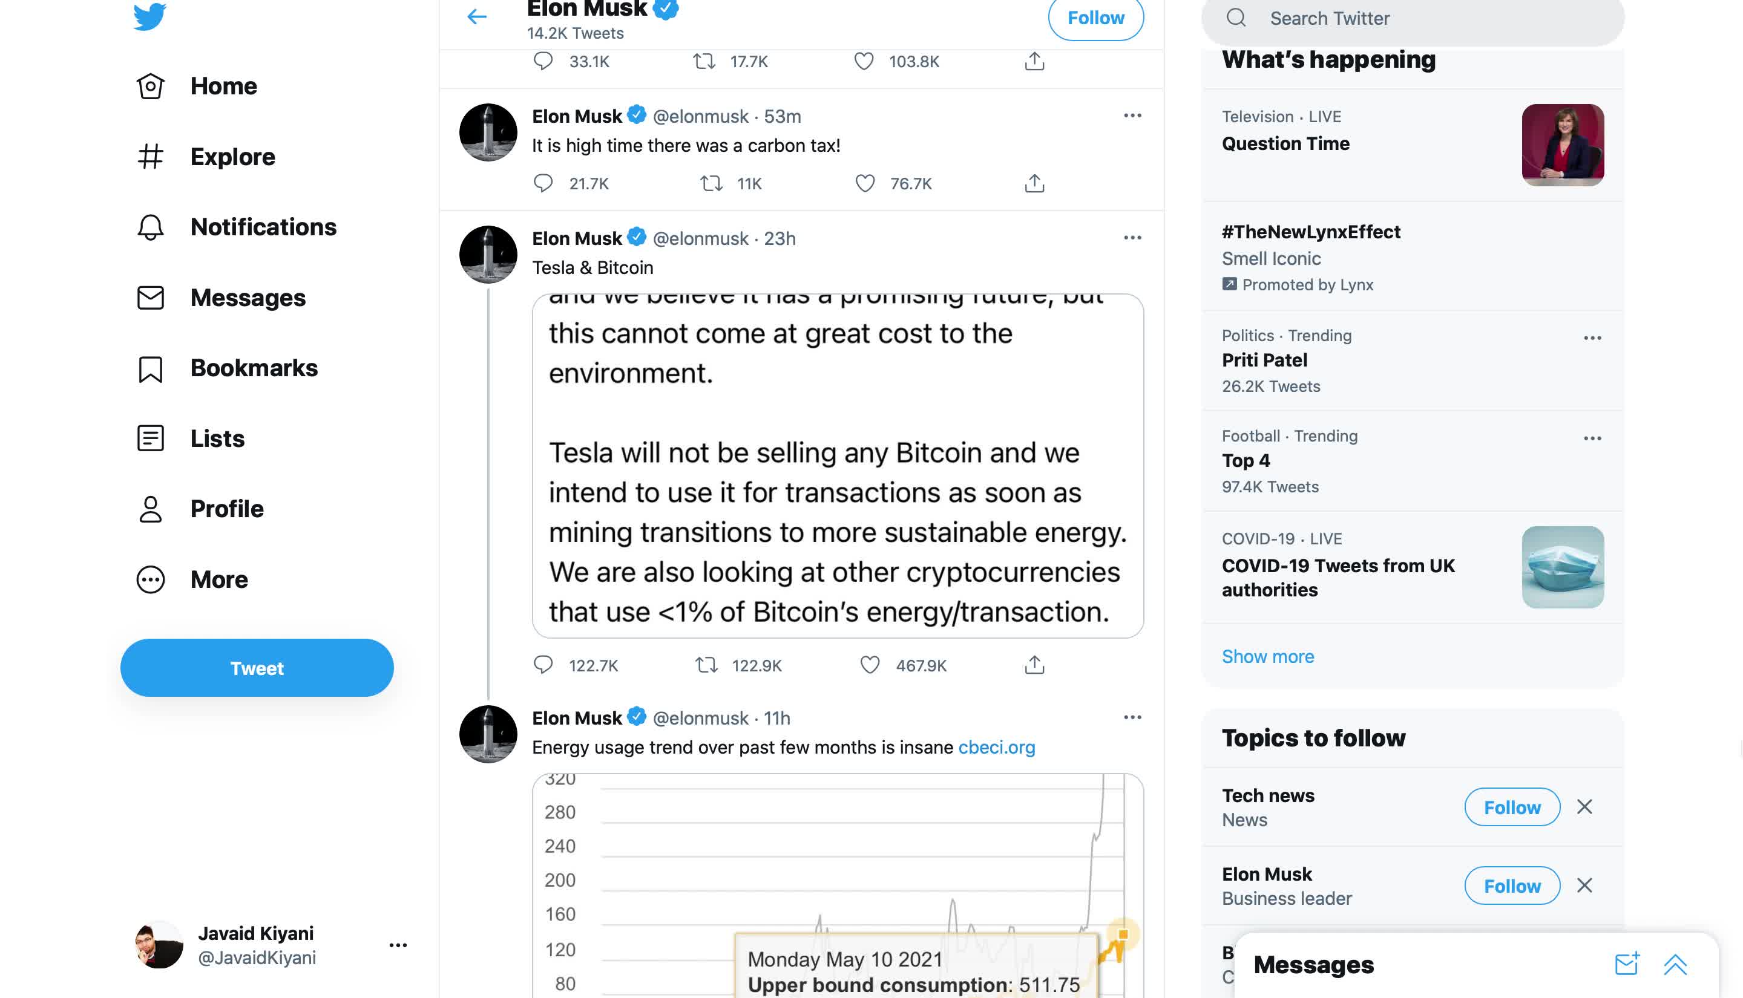Retweet the carbon tax tweet
The image size is (1743, 998).
[x=711, y=183]
